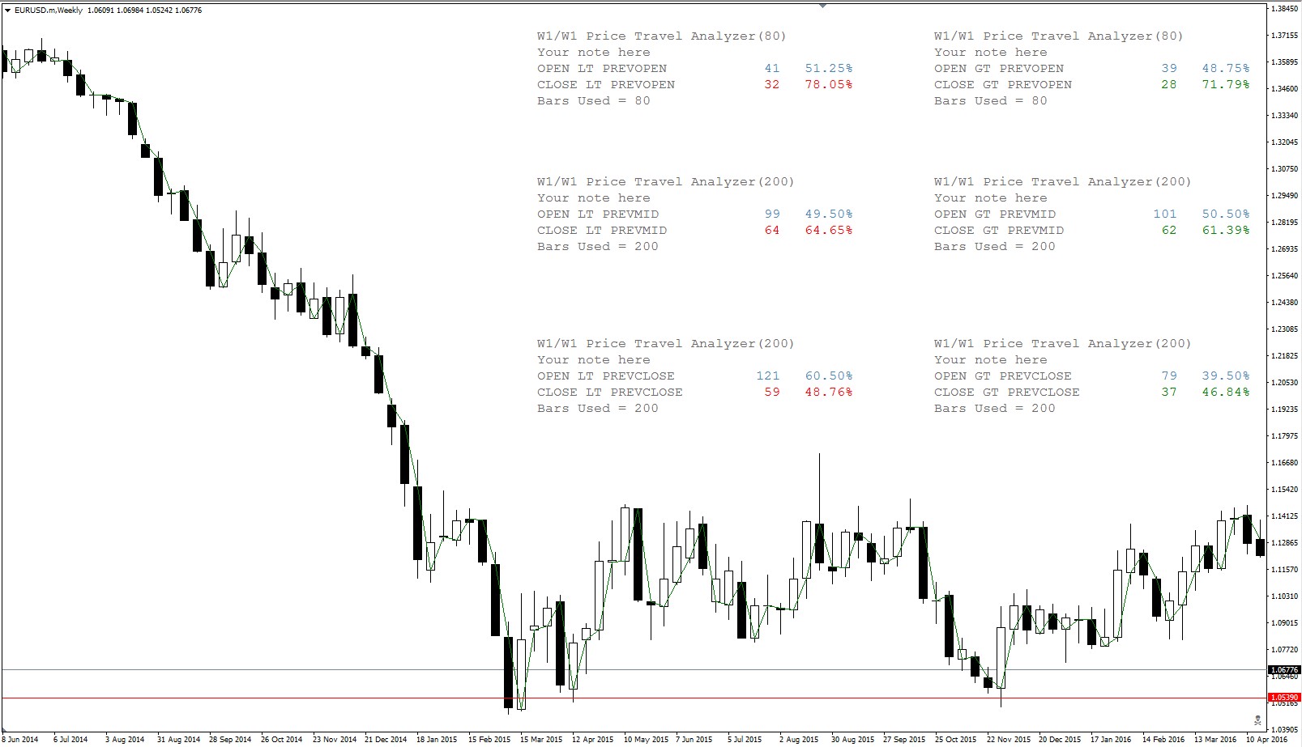Image resolution: width=1302 pixels, height=747 pixels.
Task: Click the 50.50% value
Action: [x=1226, y=214]
